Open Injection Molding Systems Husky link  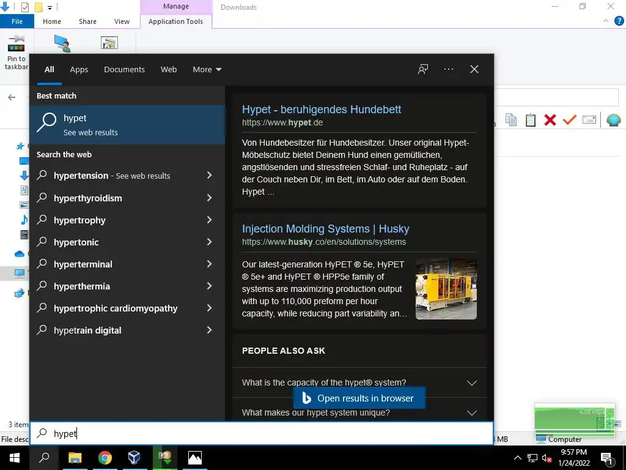click(x=325, y=229)
